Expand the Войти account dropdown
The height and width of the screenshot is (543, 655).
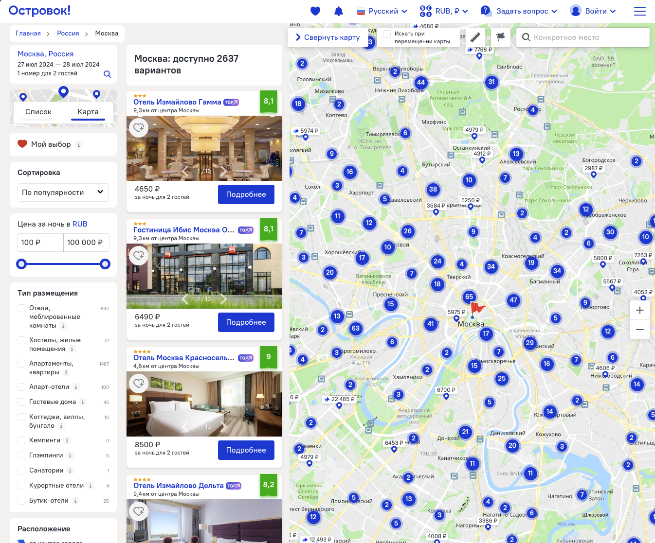(x=593, y=11)
